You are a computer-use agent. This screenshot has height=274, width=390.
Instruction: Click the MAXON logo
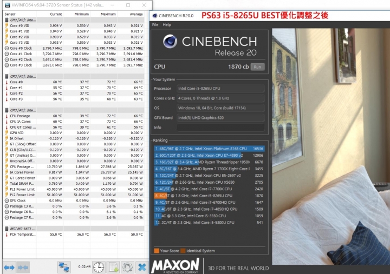(x=175, y=266)
